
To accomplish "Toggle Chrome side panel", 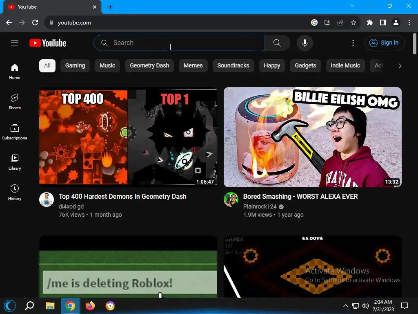I will click(x=383, y=23).
